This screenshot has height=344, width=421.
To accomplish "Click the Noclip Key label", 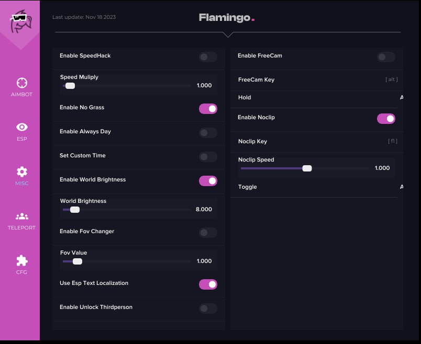I will click(x=252, y=142).
